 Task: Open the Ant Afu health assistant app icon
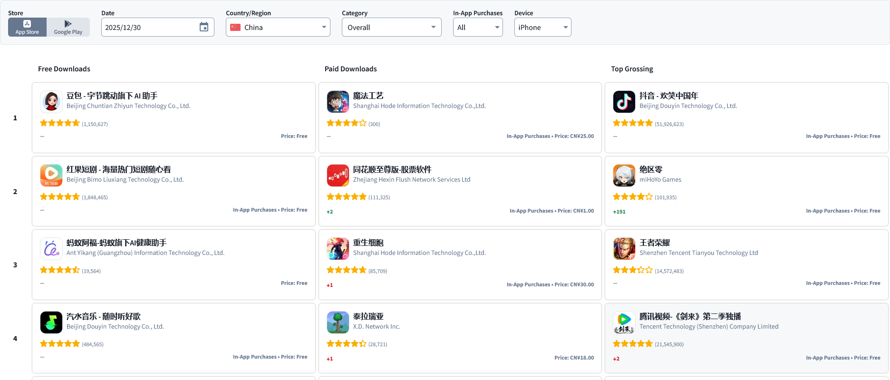tap(51, 249)
